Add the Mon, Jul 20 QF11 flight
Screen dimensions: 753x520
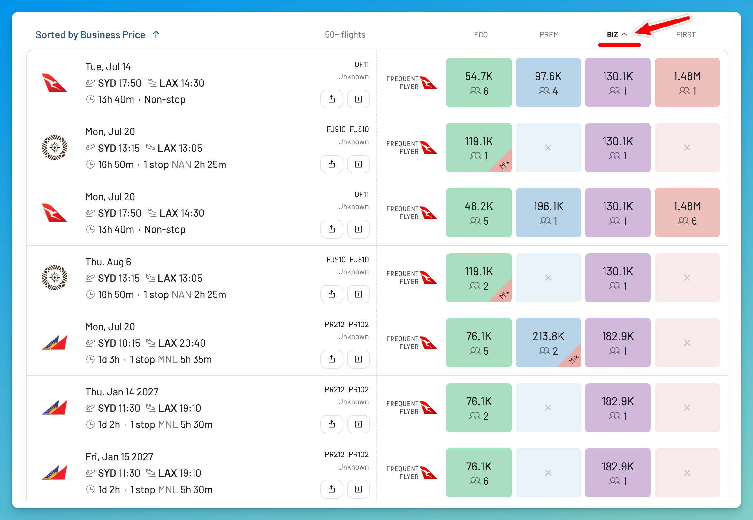[358, 229]
